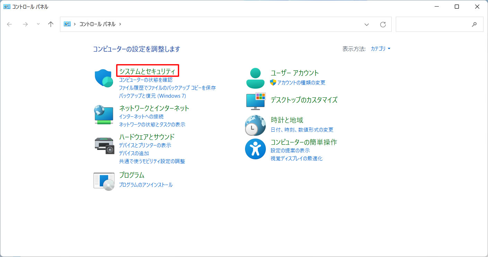Click ネットワークの状態とタスクの表示 link
Screen dimensions: 488x257
click(x=152, y=125)
